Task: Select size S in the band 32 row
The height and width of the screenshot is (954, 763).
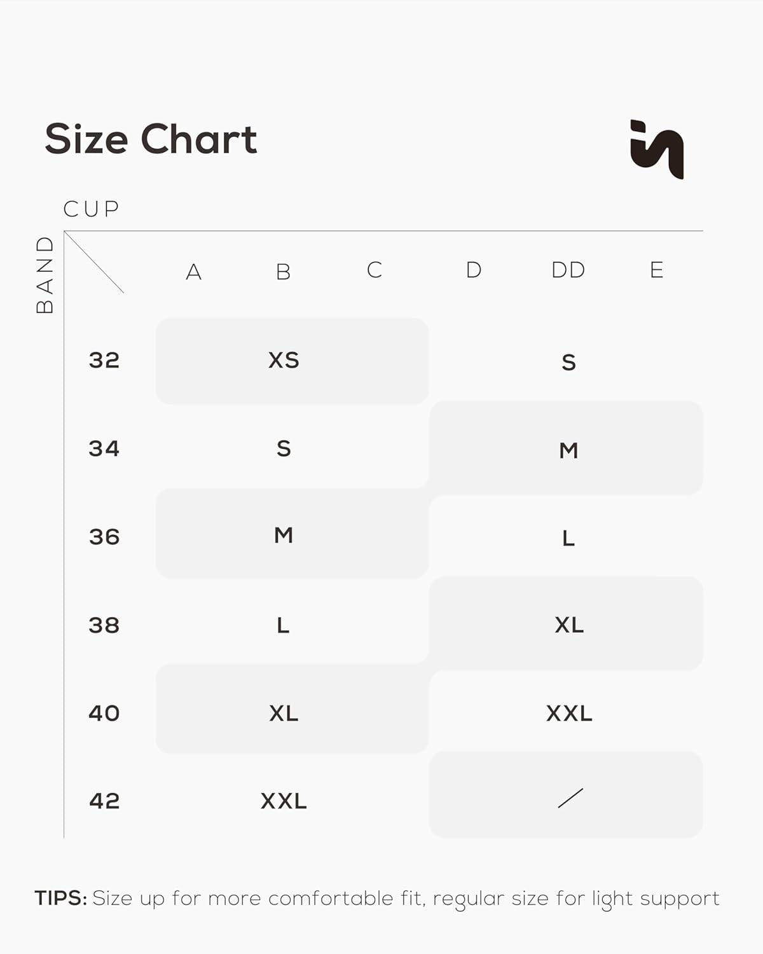Action: point(568,363)
